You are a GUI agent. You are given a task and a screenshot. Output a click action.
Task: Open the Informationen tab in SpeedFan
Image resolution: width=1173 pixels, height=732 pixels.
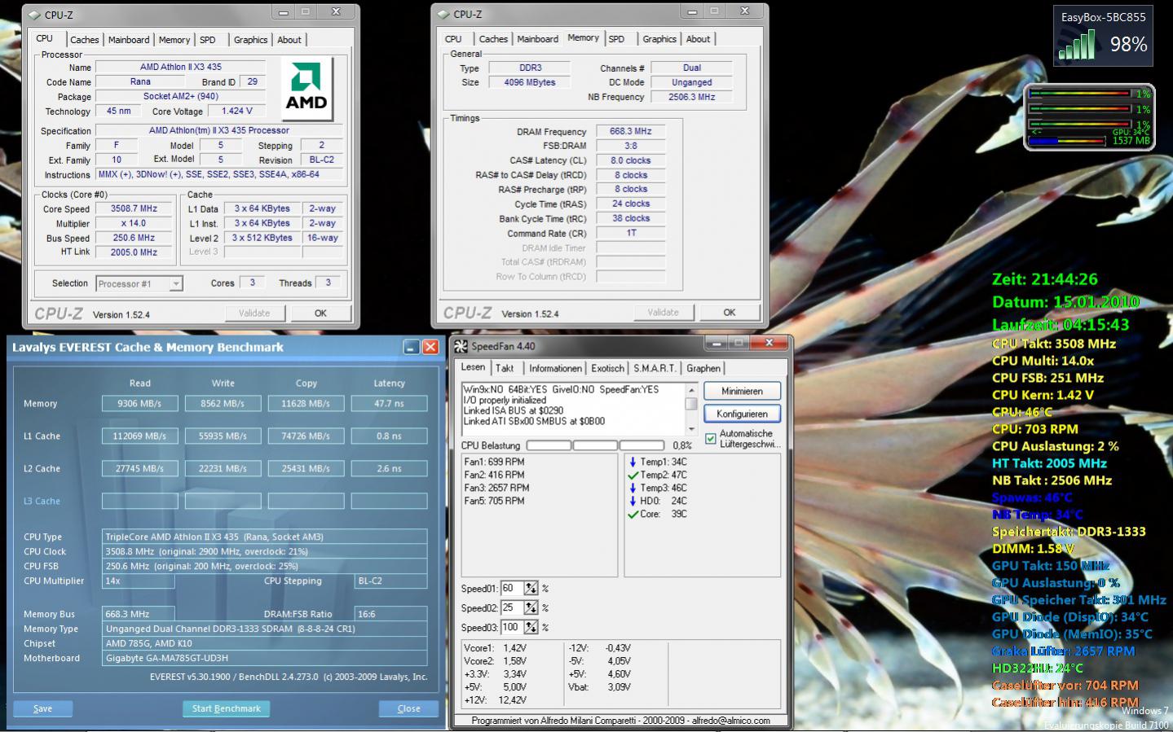pos(555,369)
